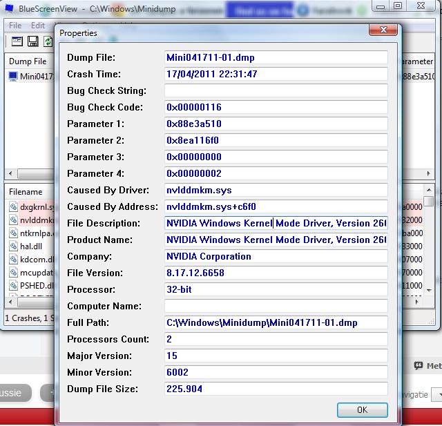This screenshot has height=426, width=442.
Task: Click OK to close Properties dialog
Action: click(x=362, y=409)
